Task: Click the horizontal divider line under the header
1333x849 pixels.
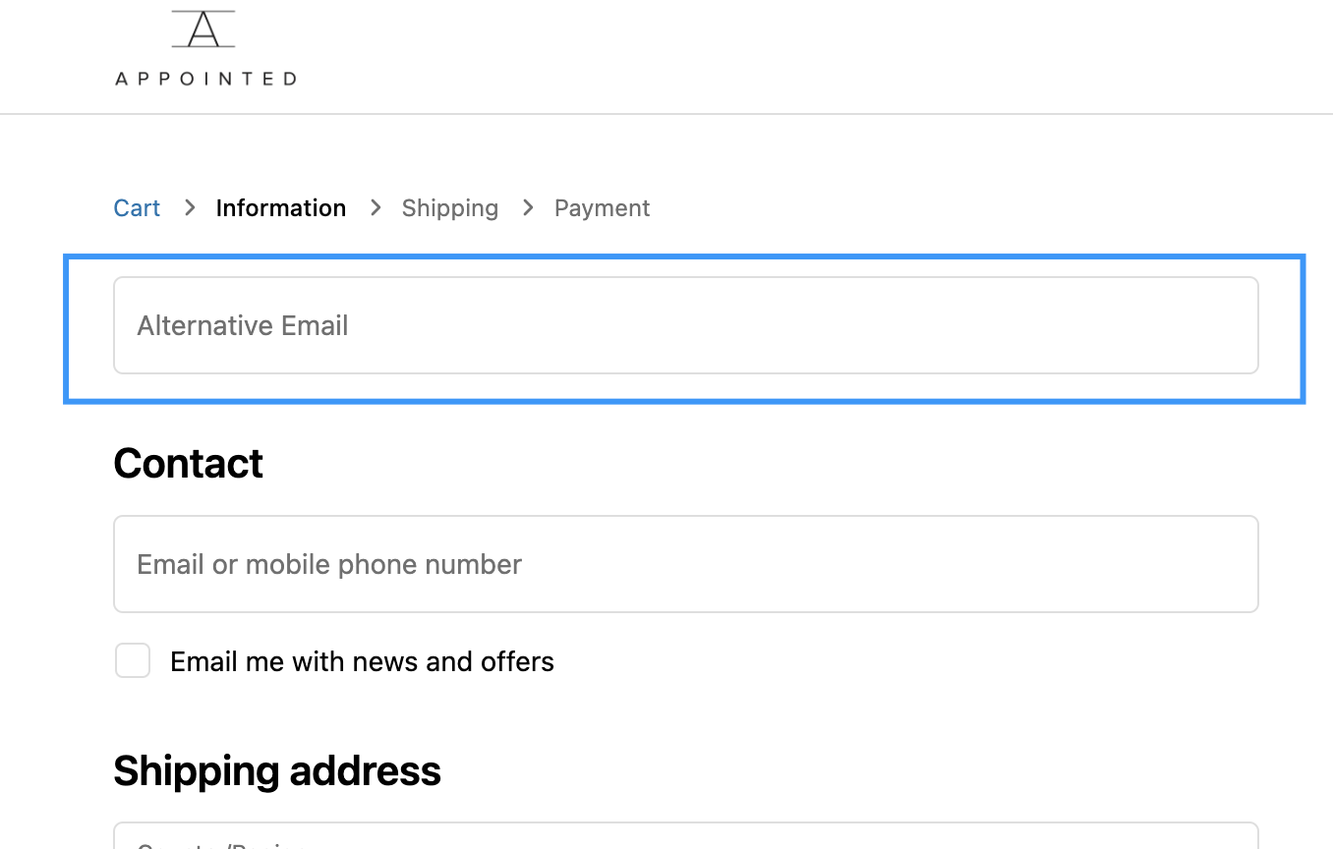Action: point(666,114)
